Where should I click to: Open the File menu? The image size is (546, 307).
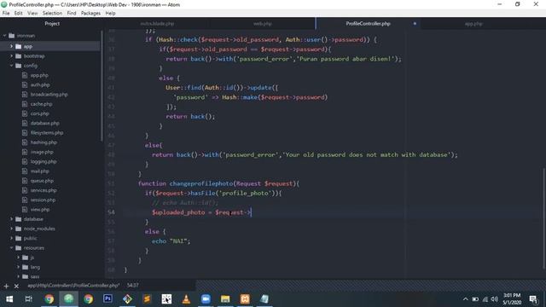point(6,14)
